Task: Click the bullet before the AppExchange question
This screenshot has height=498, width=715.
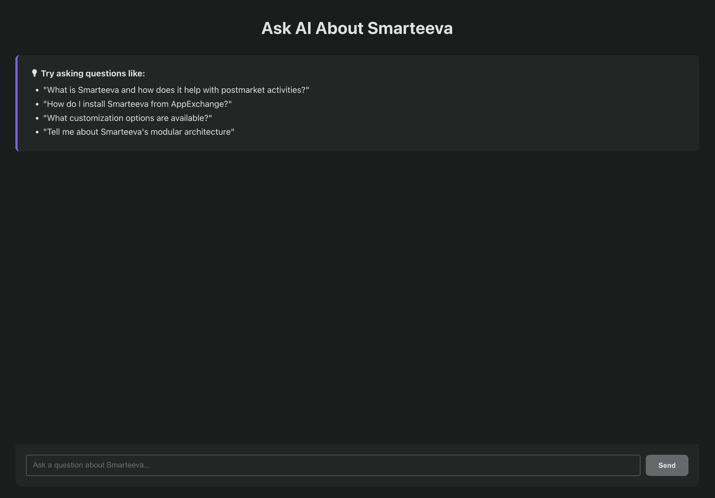Action: tap(37, 104)
